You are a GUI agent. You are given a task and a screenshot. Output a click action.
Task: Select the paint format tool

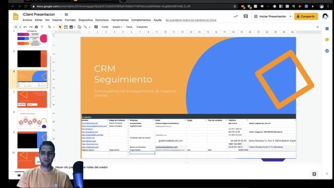coord(42,27)
